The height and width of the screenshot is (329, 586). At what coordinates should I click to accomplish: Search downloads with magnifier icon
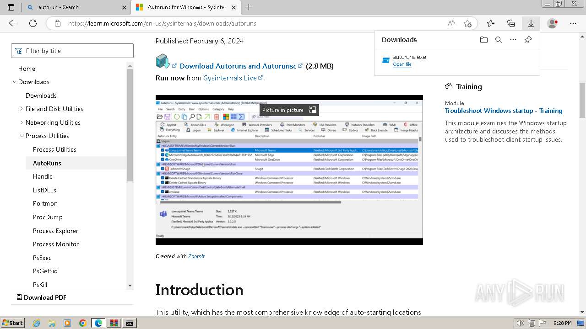(499, 40)
